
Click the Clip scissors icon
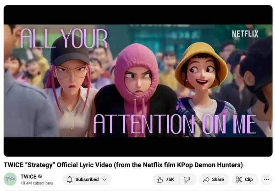point(239,180)
